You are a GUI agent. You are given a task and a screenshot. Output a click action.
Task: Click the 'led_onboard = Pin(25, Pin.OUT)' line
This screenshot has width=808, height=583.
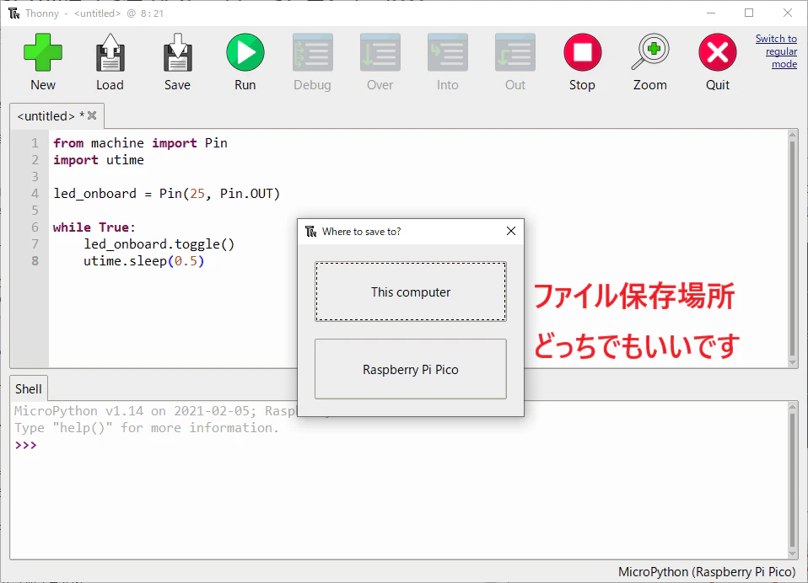point(166,194)
